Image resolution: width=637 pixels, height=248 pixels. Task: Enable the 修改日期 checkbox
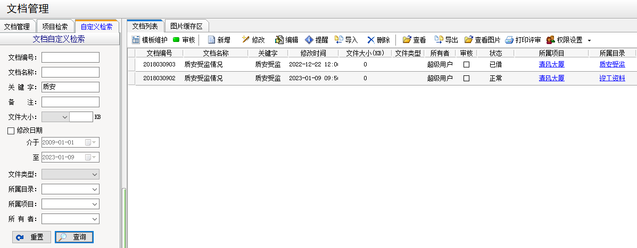[x=11, y=131]
